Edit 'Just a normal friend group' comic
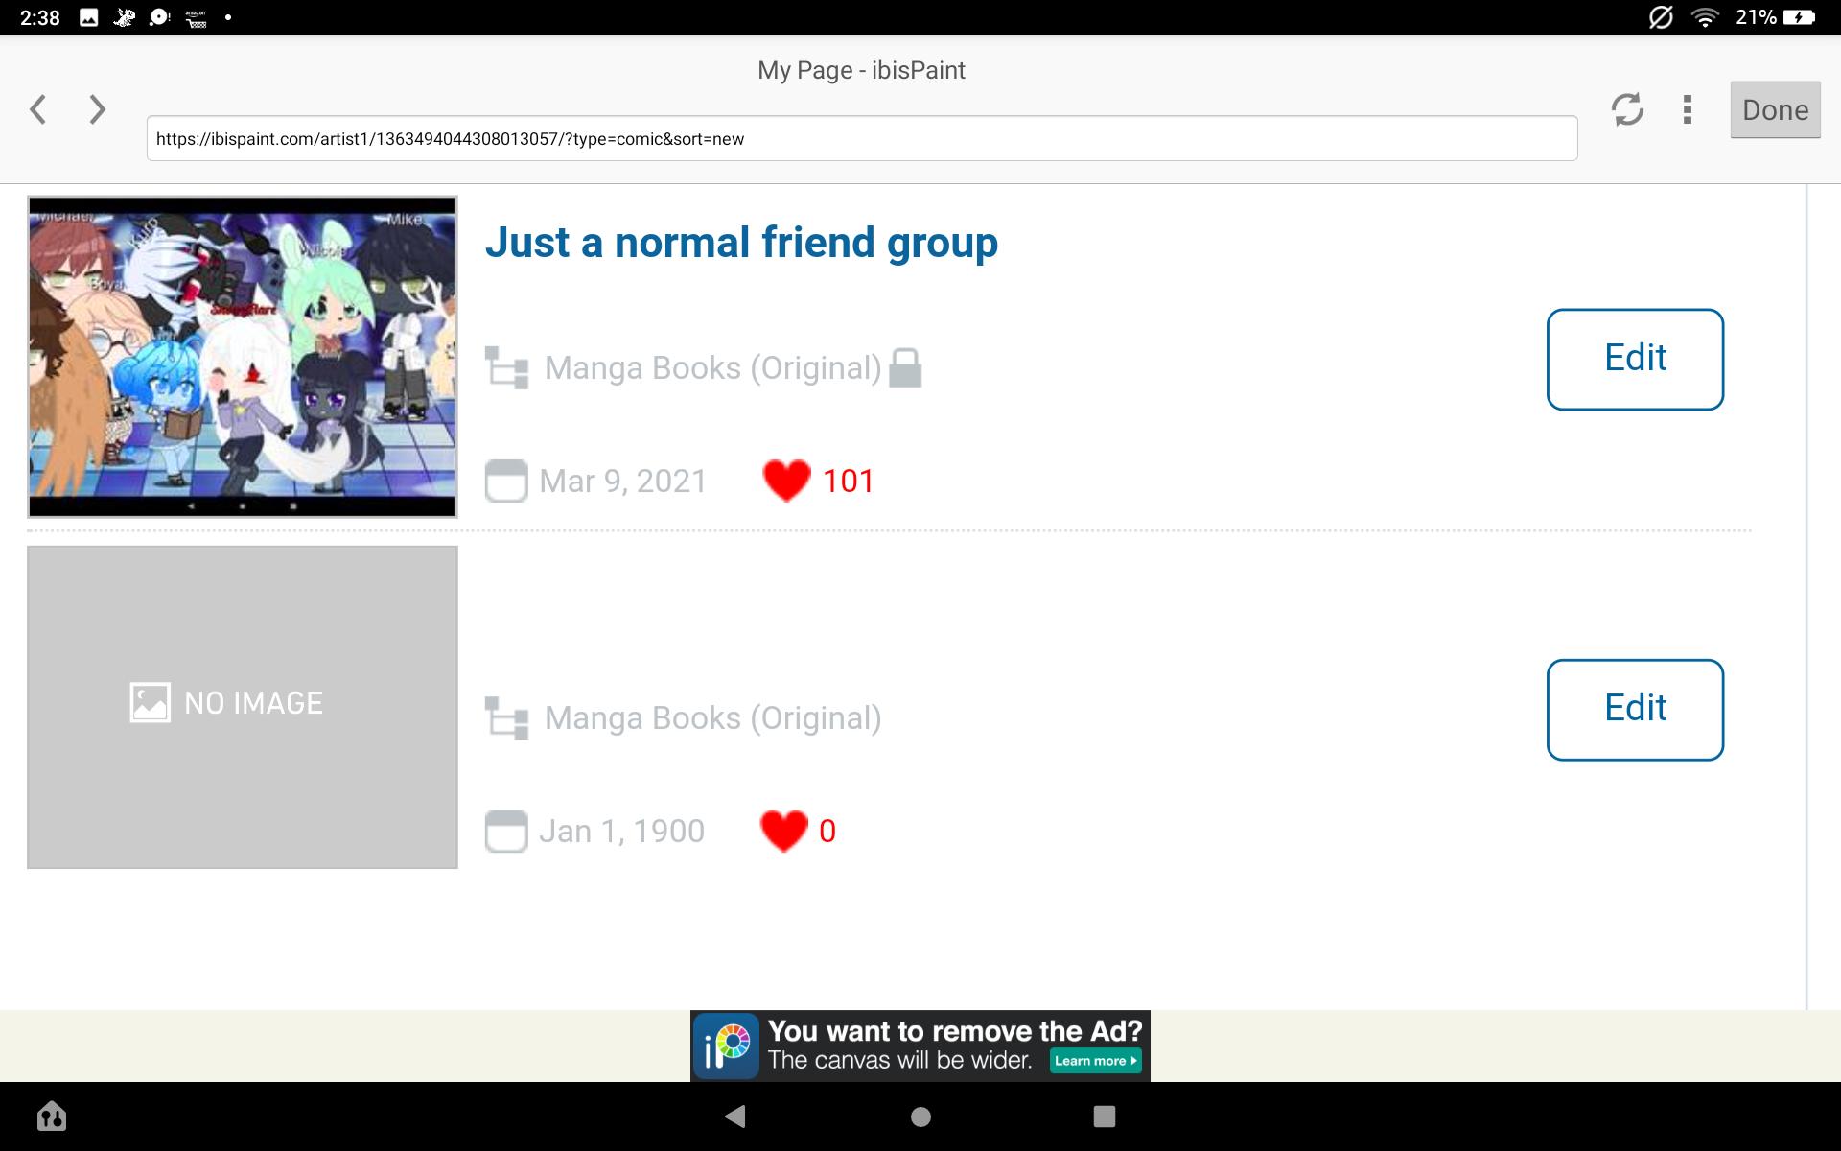The image size is (1841, 1151). coord(1635,359)
